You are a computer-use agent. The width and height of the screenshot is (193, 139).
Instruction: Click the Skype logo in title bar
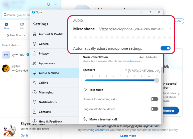pos(33,12)
